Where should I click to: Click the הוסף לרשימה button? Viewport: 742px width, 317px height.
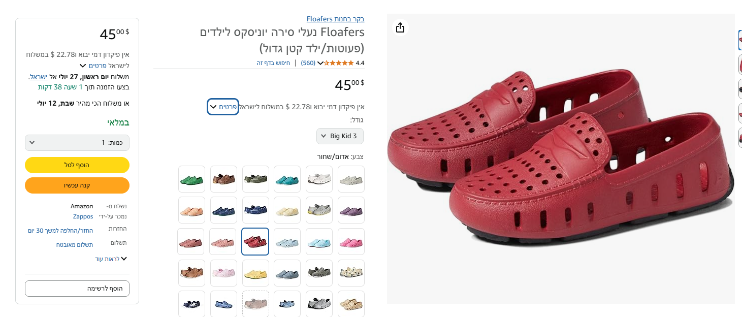77,289
